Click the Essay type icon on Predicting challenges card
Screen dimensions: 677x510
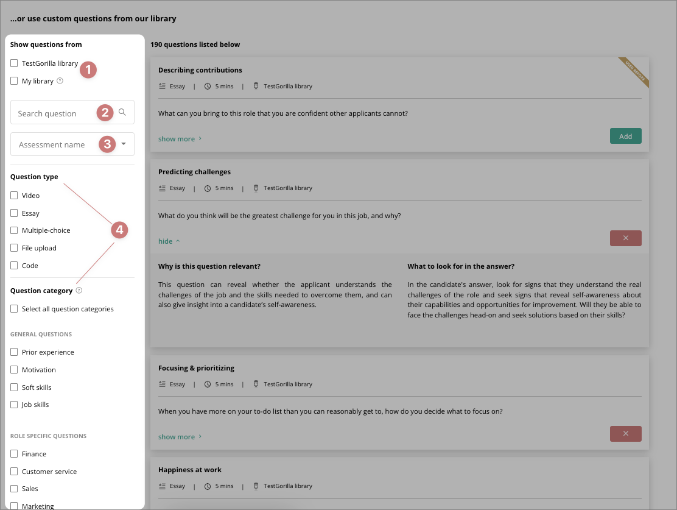point(161,188)
